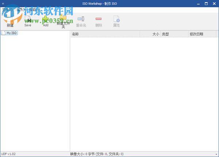Minimize the ISO Workshop window
219x157 pixels.
point(198,4)
